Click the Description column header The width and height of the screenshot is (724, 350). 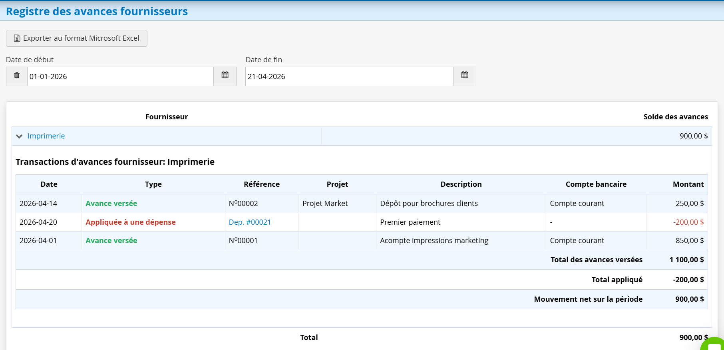[x=461, y=184]
